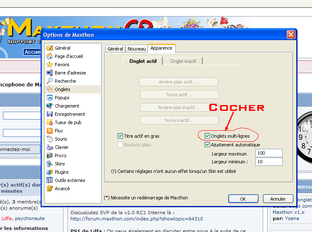Click the Enregistrement floppy disk icon

(50, 114)
